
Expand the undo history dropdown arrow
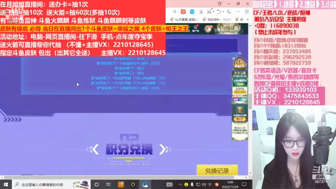tap(223, 12)
